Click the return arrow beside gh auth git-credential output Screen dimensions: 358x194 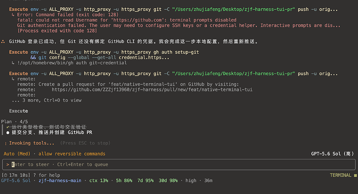pyautogui.click(x=13, y=63)
